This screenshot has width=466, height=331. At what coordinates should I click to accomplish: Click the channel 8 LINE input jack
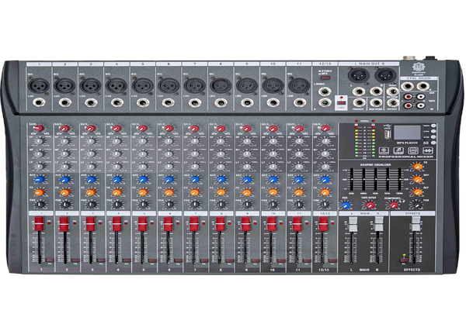[x=221, y=102]
